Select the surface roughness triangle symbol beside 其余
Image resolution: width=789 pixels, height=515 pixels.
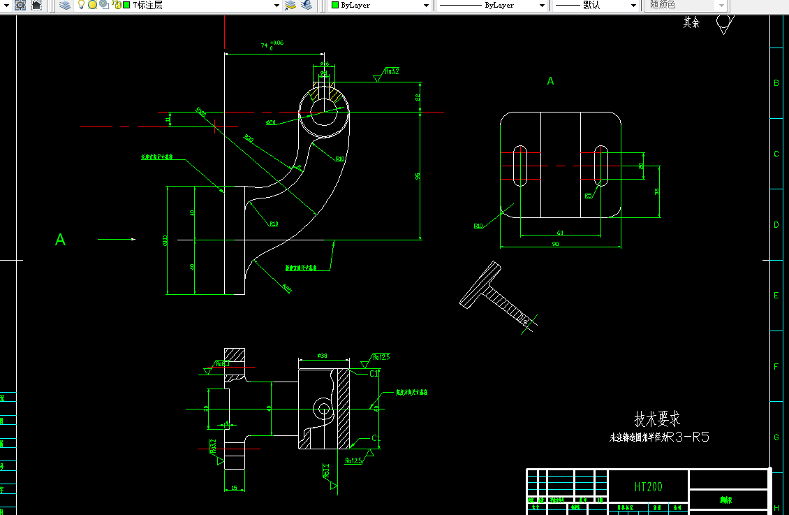click(x=725, y=24)
